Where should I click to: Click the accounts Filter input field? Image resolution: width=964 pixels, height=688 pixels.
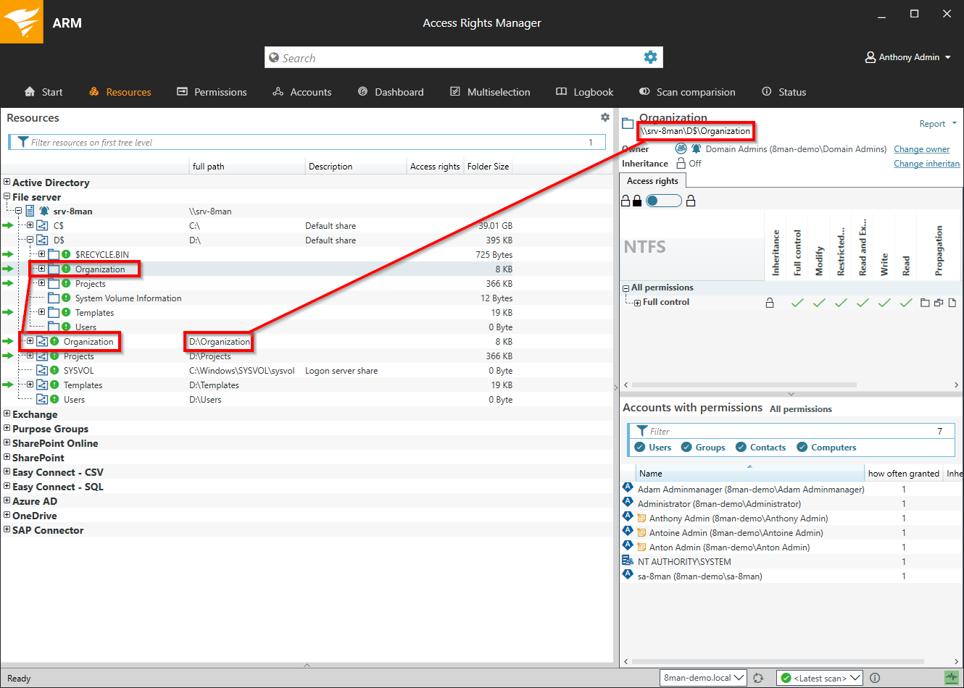[791, 431]
